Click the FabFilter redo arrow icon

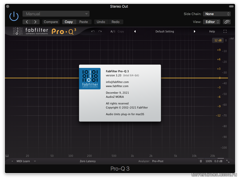point(100,31)
